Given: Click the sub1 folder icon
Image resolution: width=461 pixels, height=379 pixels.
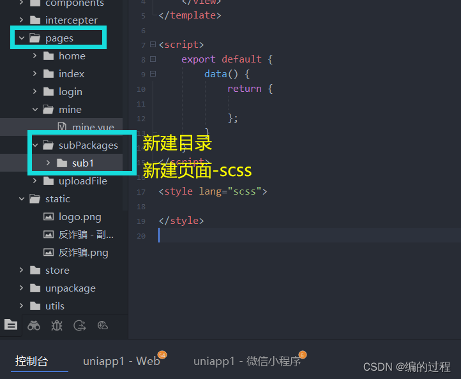Looking at the screenshot, I should [x=62, y=163].
